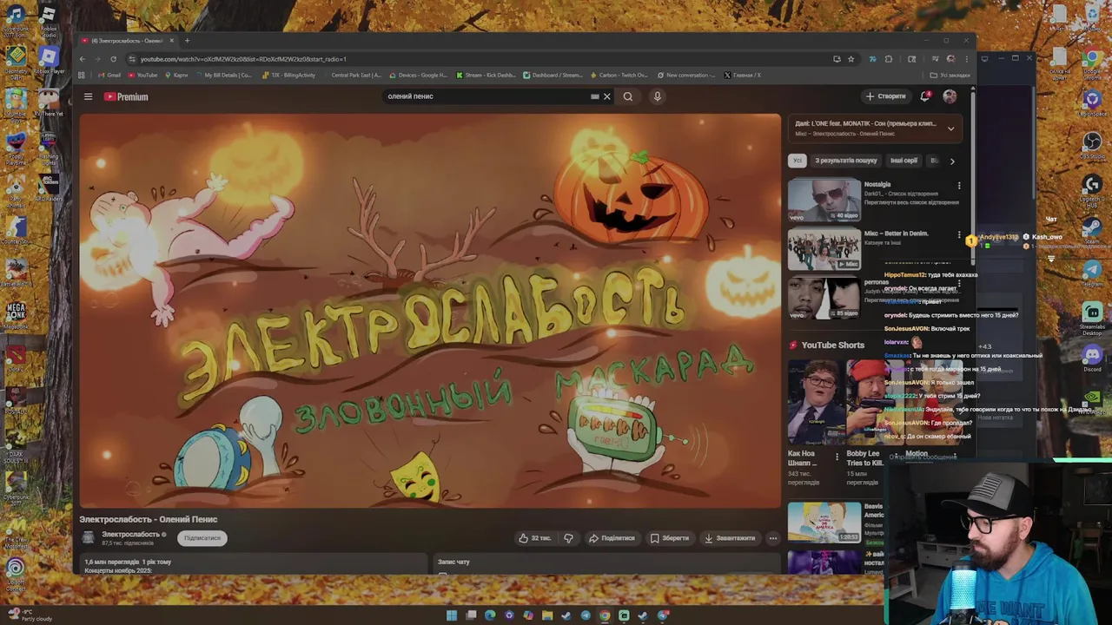
Task: Show more chips with right arrow
Action: click(952, 161)
